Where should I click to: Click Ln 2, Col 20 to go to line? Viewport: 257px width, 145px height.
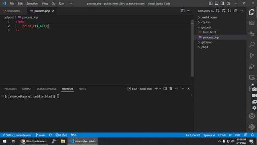(x=193, y=135)
